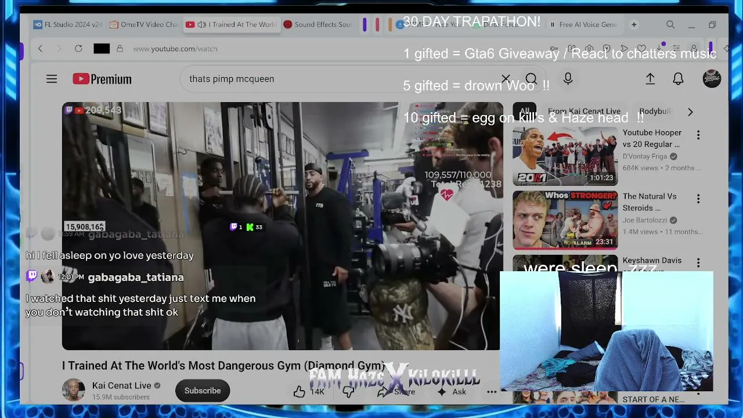Open the YouTube hamburger guide menu
Screen dimensions: 743x418
click(x=52, y=79)
